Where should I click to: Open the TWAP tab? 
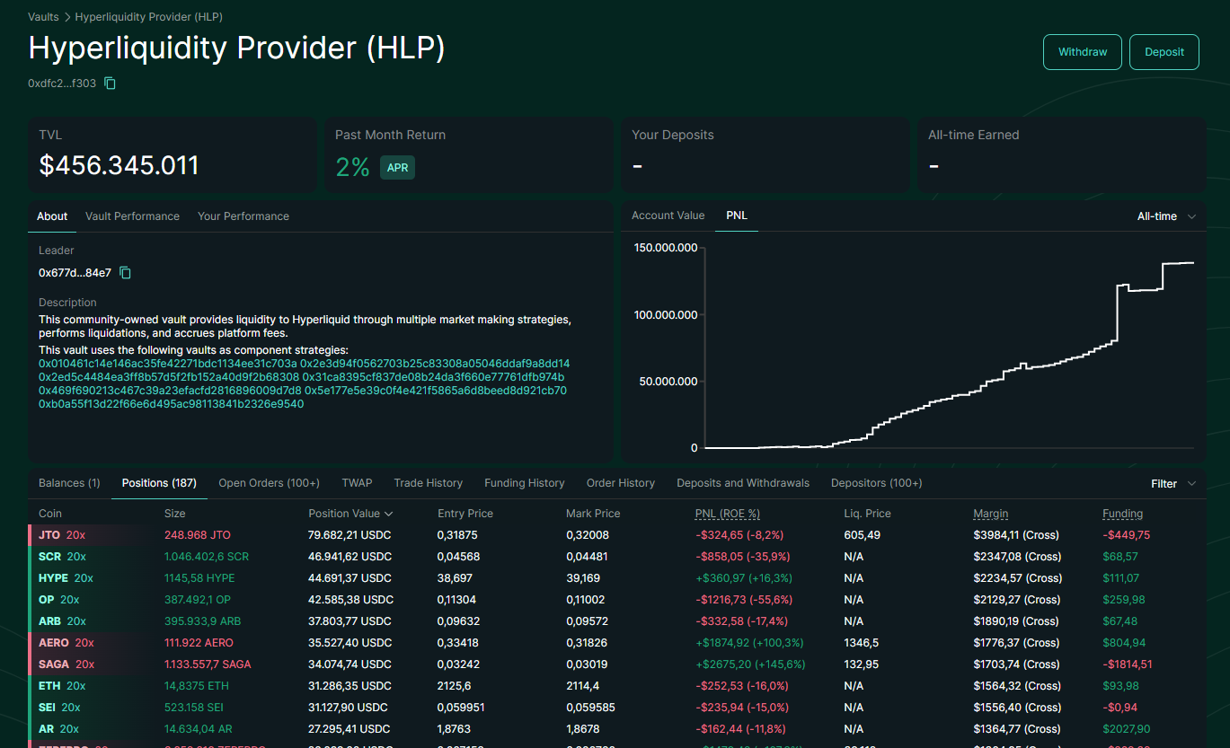(x=357, y=483)
